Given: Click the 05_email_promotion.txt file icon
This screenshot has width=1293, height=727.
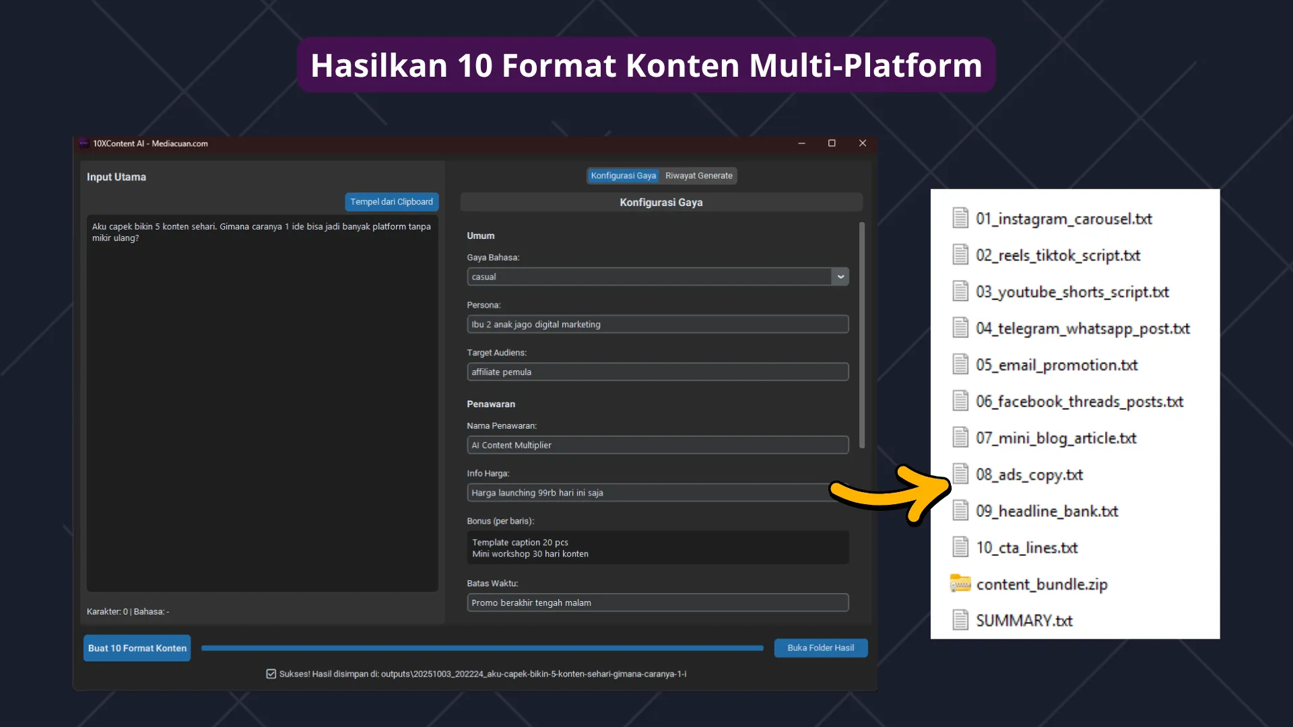Looking at the screenshot, I should (x=960, y=364).
